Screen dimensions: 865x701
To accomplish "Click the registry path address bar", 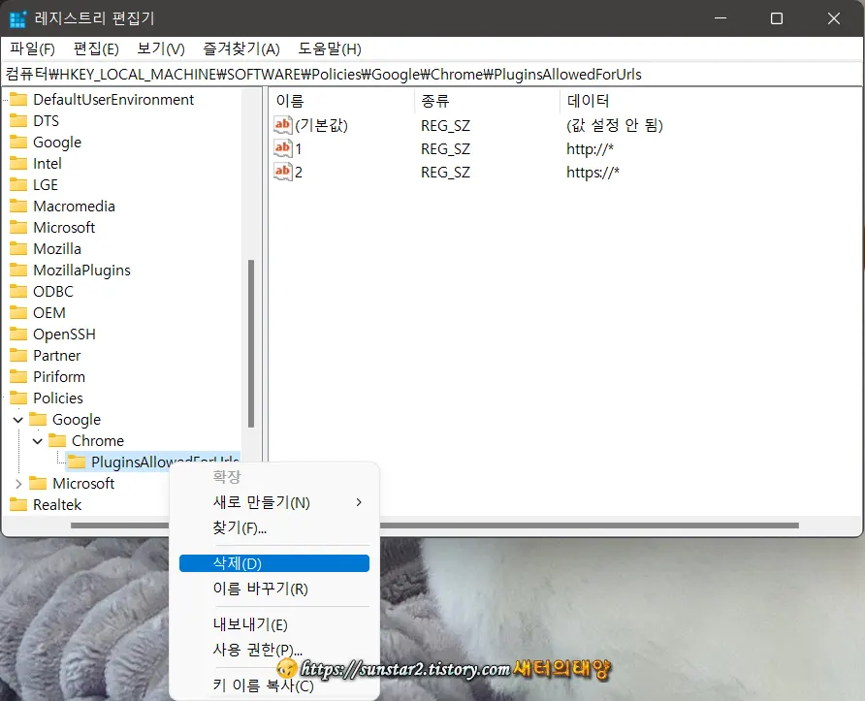I will [432, 75].
